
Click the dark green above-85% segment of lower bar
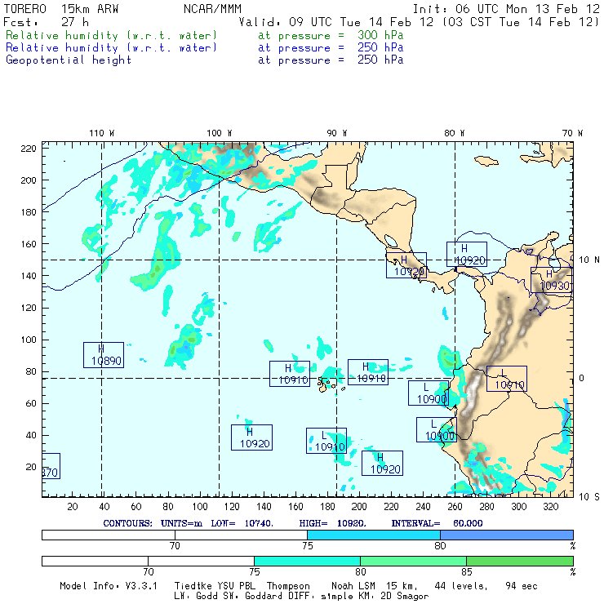point(520,561)
